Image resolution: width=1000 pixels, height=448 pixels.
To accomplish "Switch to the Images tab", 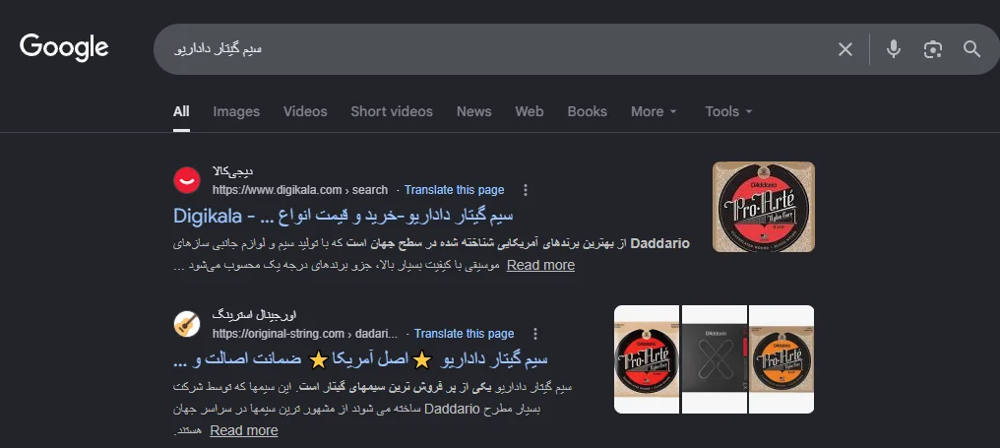I will tap(236, 111).
